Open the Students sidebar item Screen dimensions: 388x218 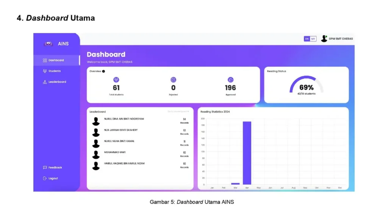pyautogui.click(x=54, y=71)
